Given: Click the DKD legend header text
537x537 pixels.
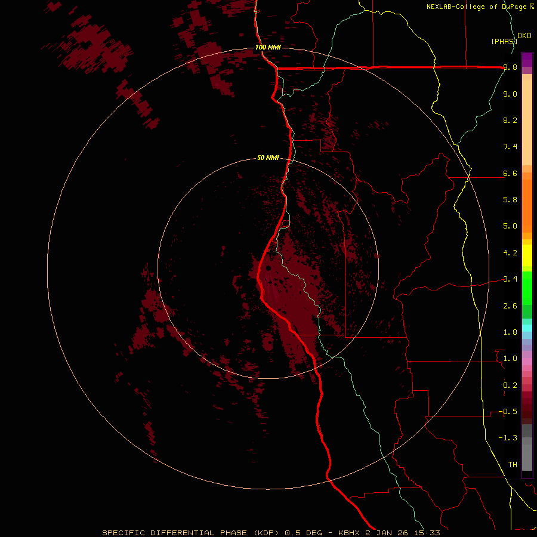Looking at the screenshot, I should tap(524, 36).
